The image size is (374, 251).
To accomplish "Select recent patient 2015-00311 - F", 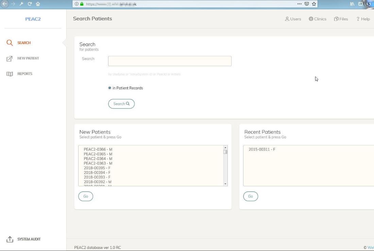I will pos(262,149).
